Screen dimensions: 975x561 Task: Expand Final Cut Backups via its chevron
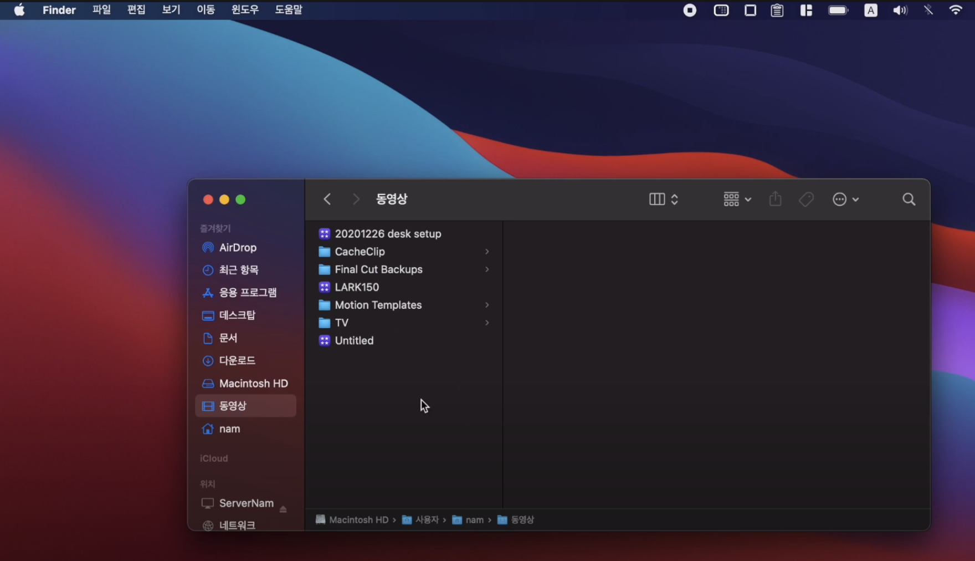point(487,269)
